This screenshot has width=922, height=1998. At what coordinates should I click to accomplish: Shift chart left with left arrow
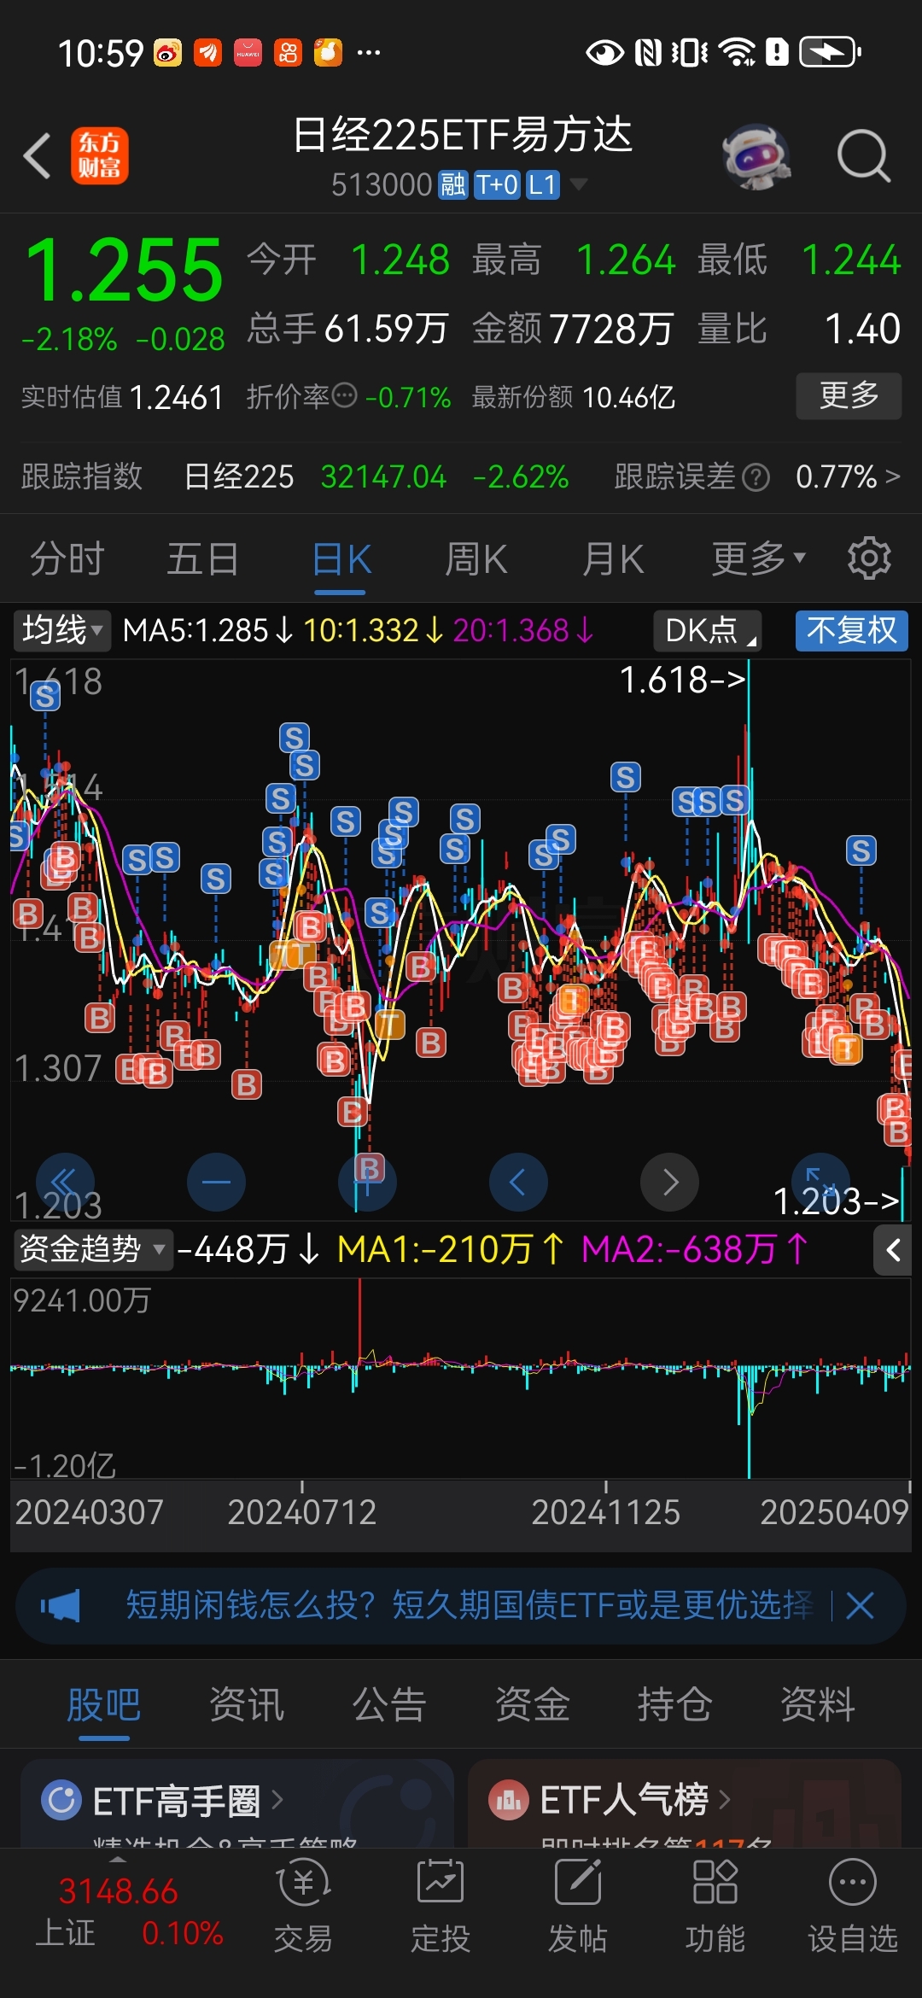click(518, 1182)
